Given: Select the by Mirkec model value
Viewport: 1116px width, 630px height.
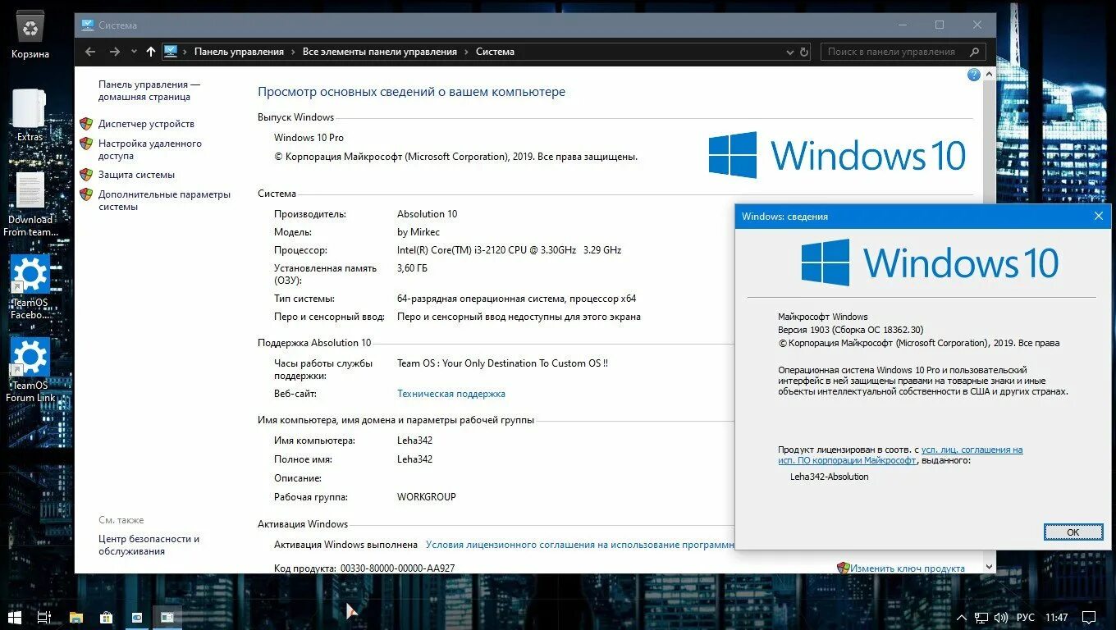Looking at the screenshot, I should (x=418, y=232).
